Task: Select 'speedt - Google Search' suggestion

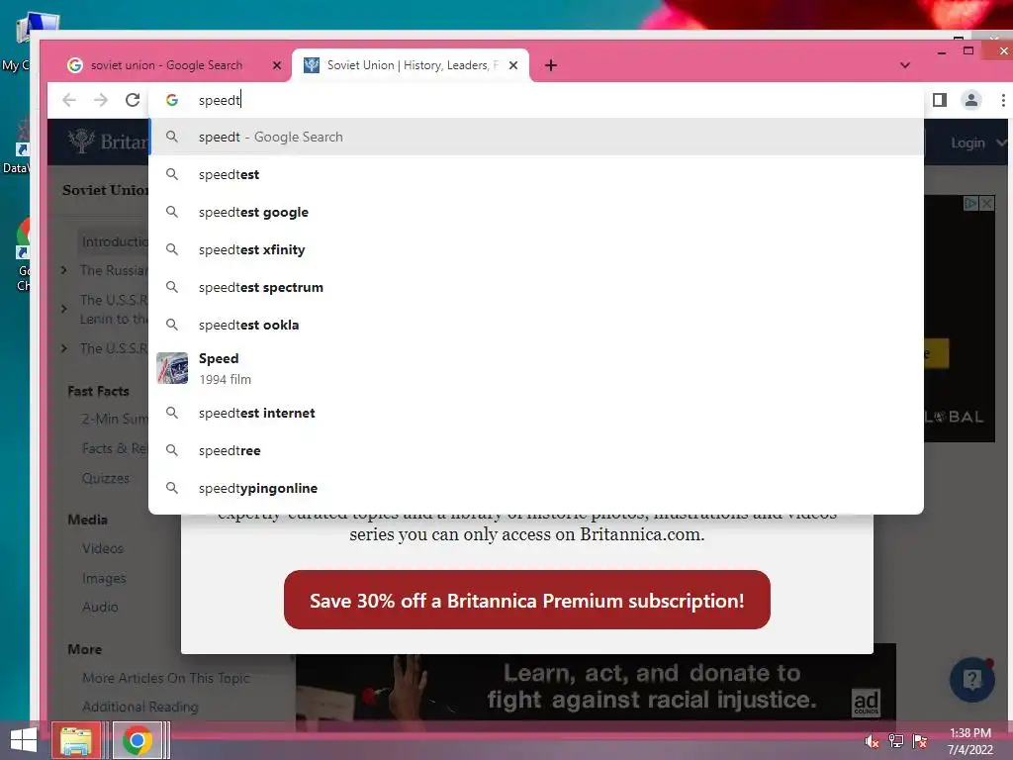Action: point(536,137)
